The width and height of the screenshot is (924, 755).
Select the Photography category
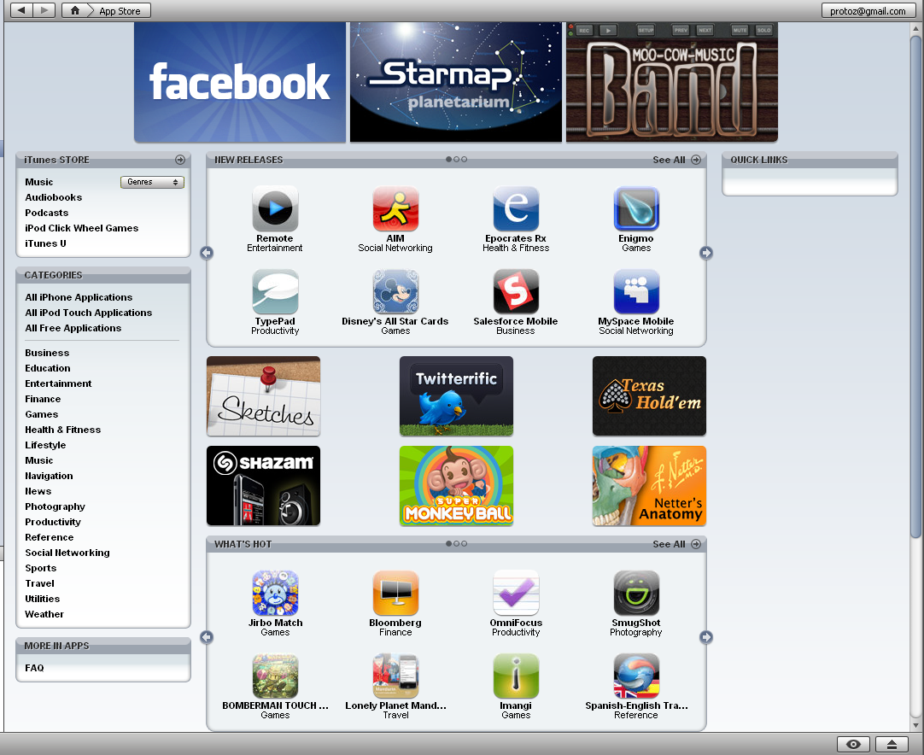click(x=55, y=506)
